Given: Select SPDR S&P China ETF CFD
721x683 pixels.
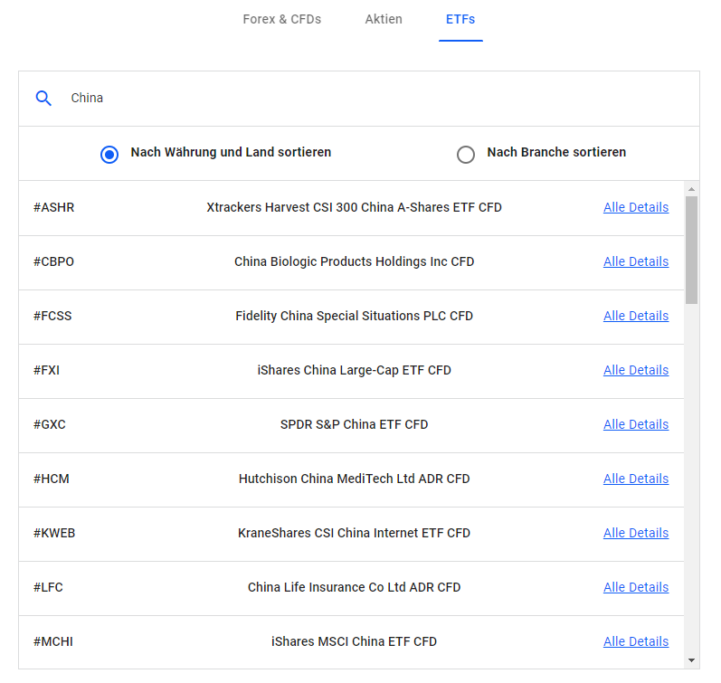Looking at the screenshot, I should point(354,424).
